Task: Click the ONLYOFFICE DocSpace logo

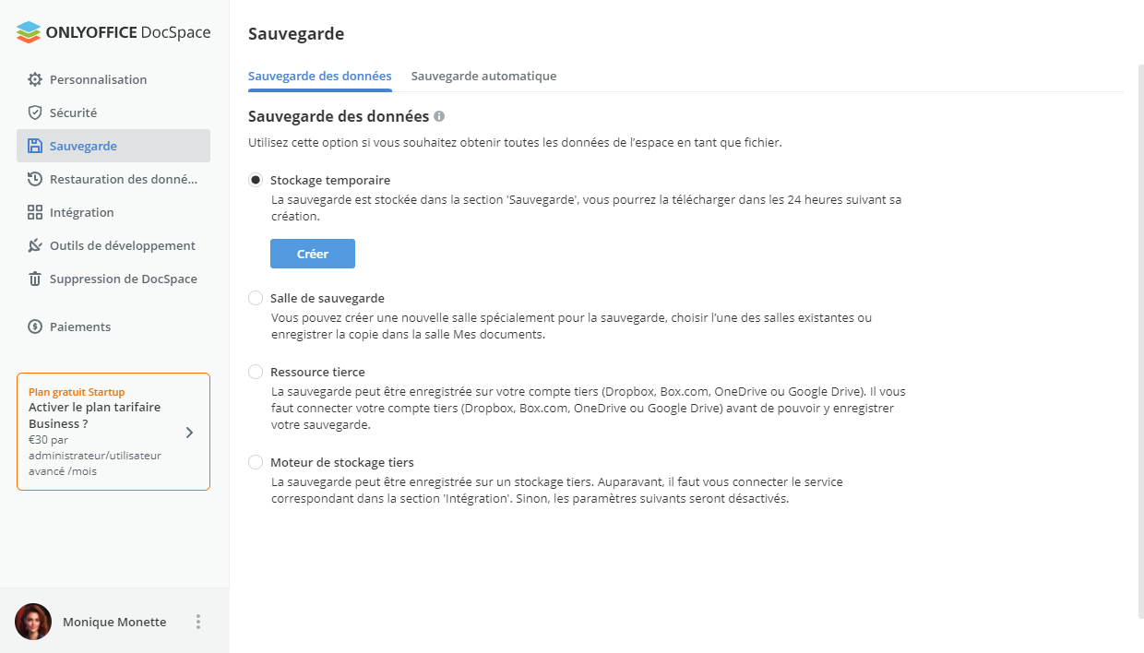Action: [x=113, y=32]
